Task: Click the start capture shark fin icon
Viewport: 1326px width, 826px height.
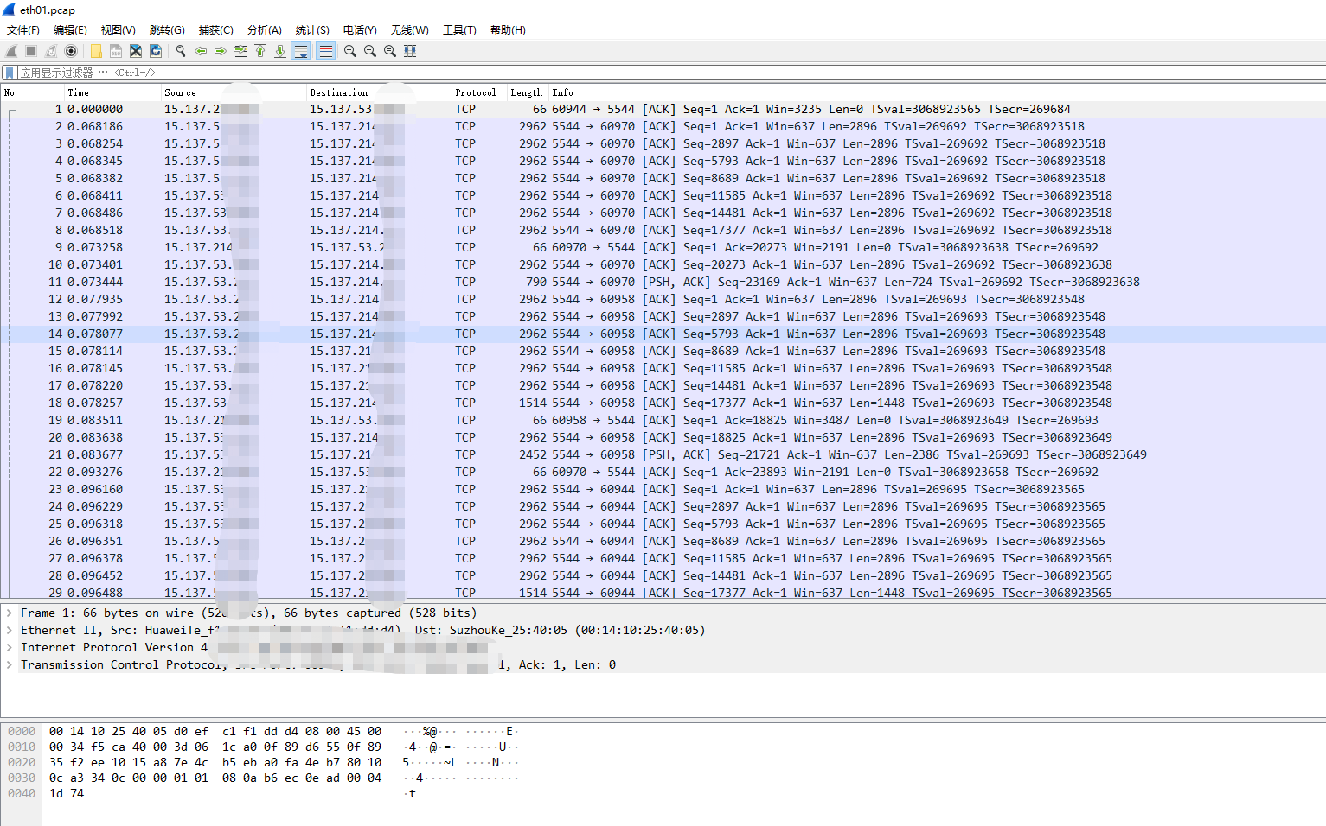Action: [x=11, y=51]
